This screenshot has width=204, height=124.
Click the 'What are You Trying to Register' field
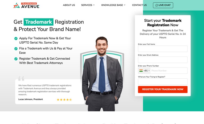pyautogui.click(x=163, y=82)
